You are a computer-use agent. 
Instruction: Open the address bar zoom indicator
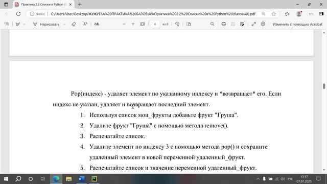[264, 14]
